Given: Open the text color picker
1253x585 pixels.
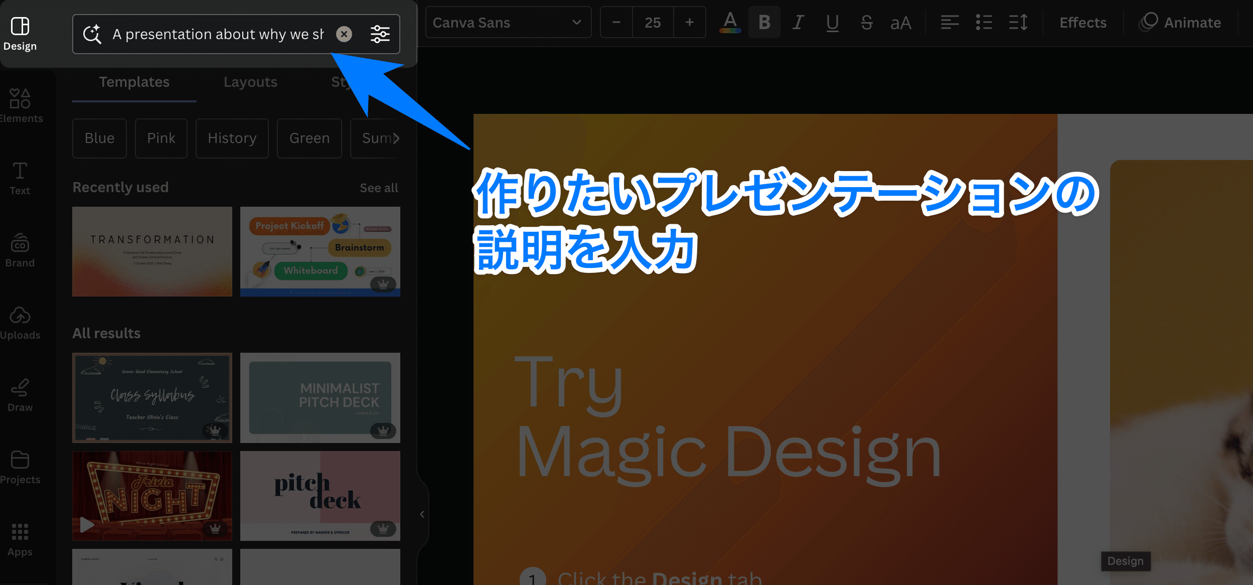Looking at the screenshot, I should pyautogui.click(x=730, y=23).
